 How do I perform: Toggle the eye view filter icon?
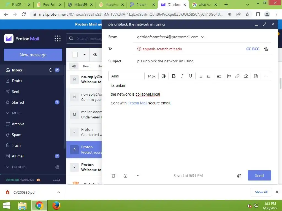click(x=95, y=55)
